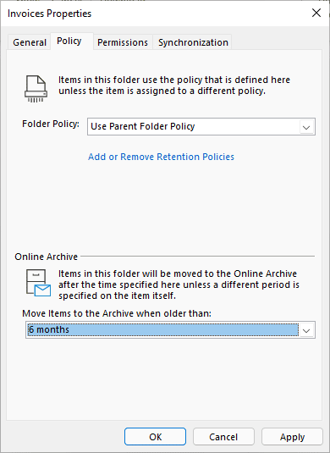Click the Online Archive section heading
This screenshot has width=330, height=453.
tap(47, 257)
